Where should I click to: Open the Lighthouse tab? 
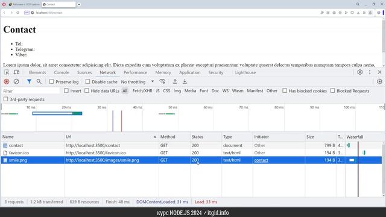tap(245, 72)
